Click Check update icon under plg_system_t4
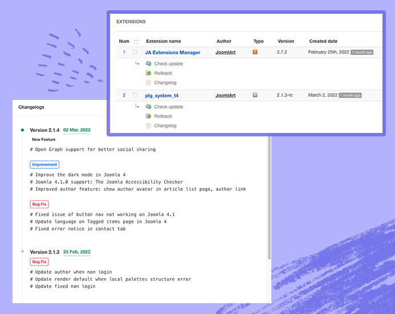The height and width of the screenshot is (314, 395). coord(148,107)
